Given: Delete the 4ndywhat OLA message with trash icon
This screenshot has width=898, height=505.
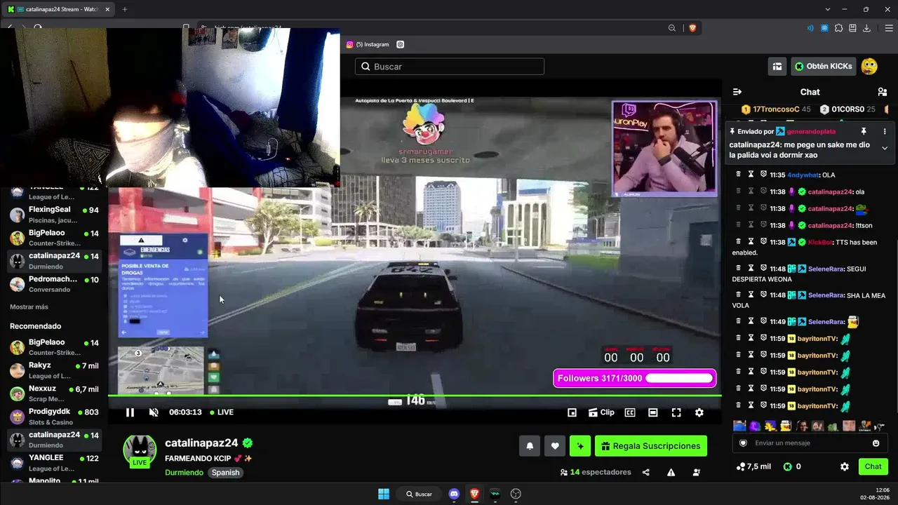Looking at the screenshot, I should coord(738,175).
